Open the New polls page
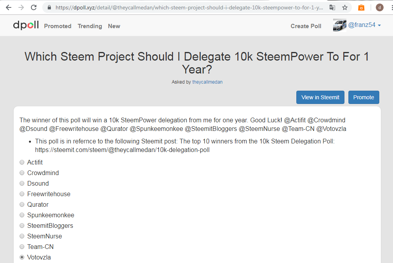Viewport: 393px width, 263px height. click(x=114, y=26)
